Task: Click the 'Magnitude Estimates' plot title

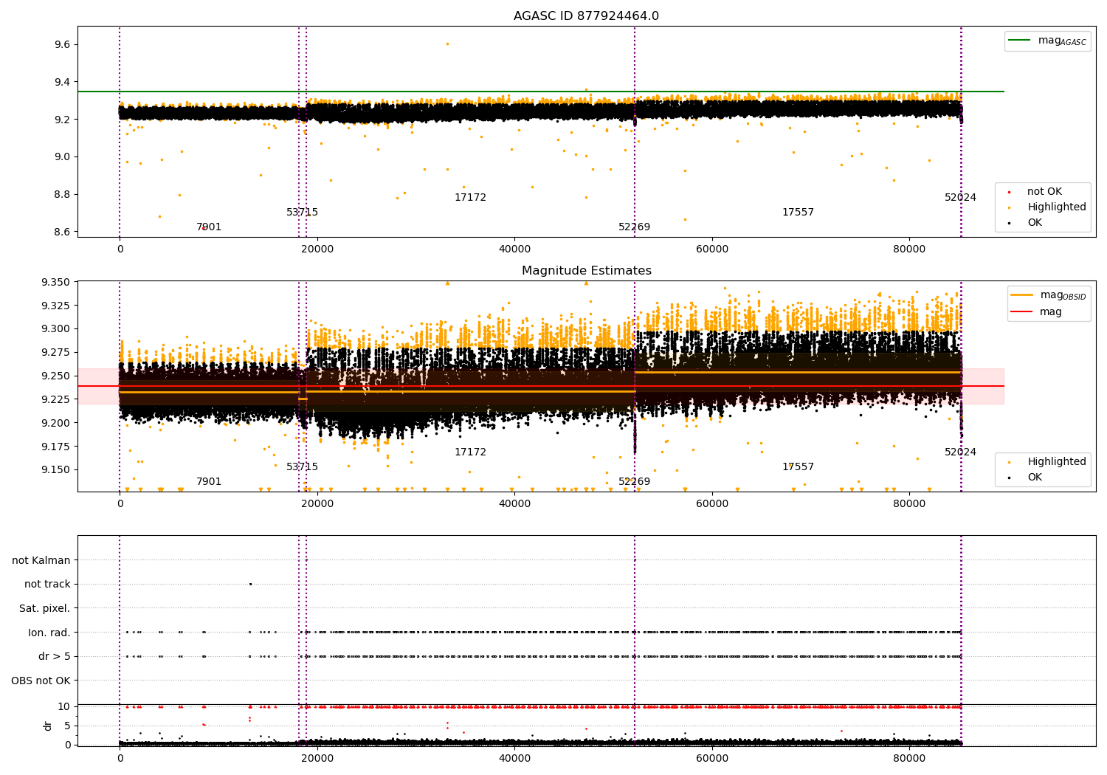Action: (586, 271)
